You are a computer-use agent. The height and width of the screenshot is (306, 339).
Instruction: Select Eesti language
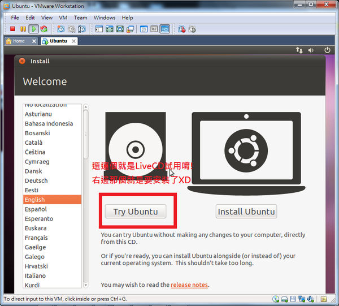point(52,190)
